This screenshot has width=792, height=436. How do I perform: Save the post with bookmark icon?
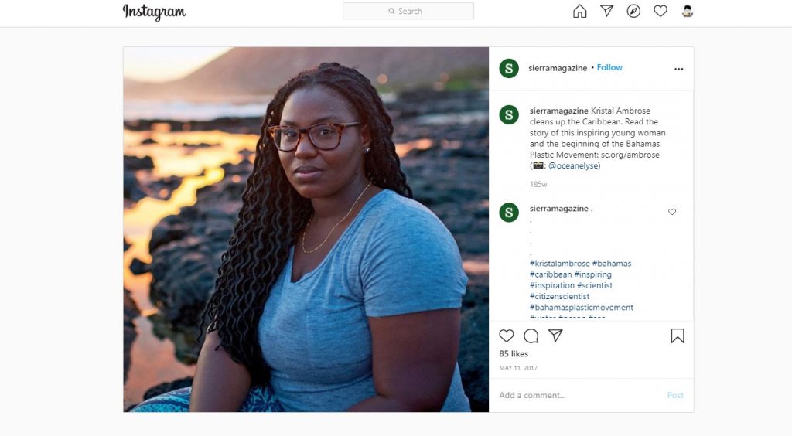point(678,336)
